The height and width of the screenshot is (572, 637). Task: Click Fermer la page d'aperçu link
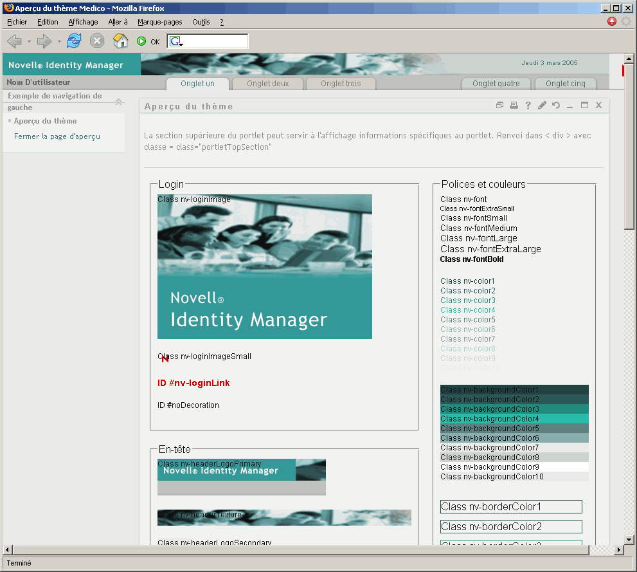click(57, 136)
